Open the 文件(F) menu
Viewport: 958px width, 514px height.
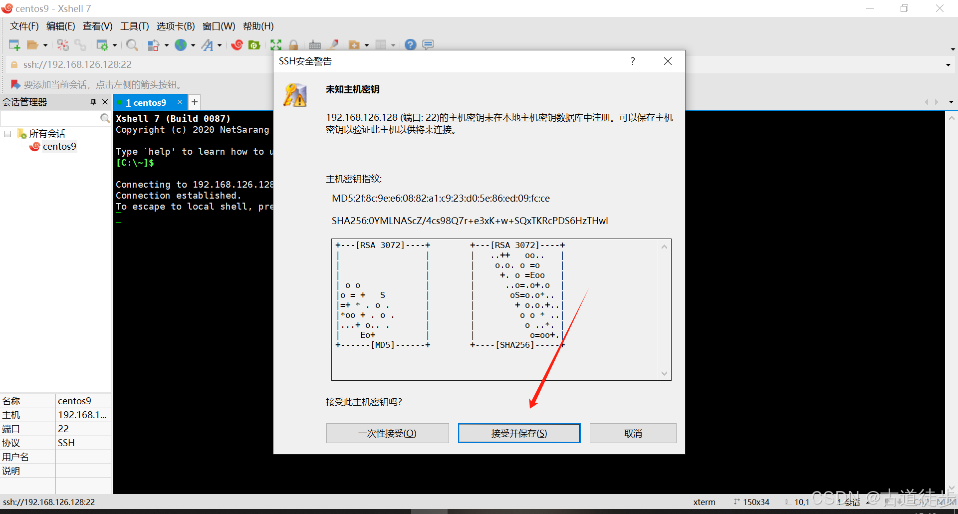point(24,26)
